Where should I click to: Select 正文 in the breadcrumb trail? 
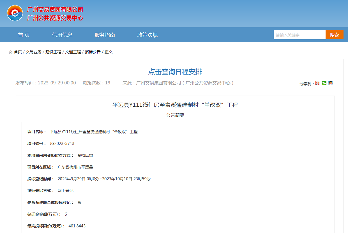point(109,52)
